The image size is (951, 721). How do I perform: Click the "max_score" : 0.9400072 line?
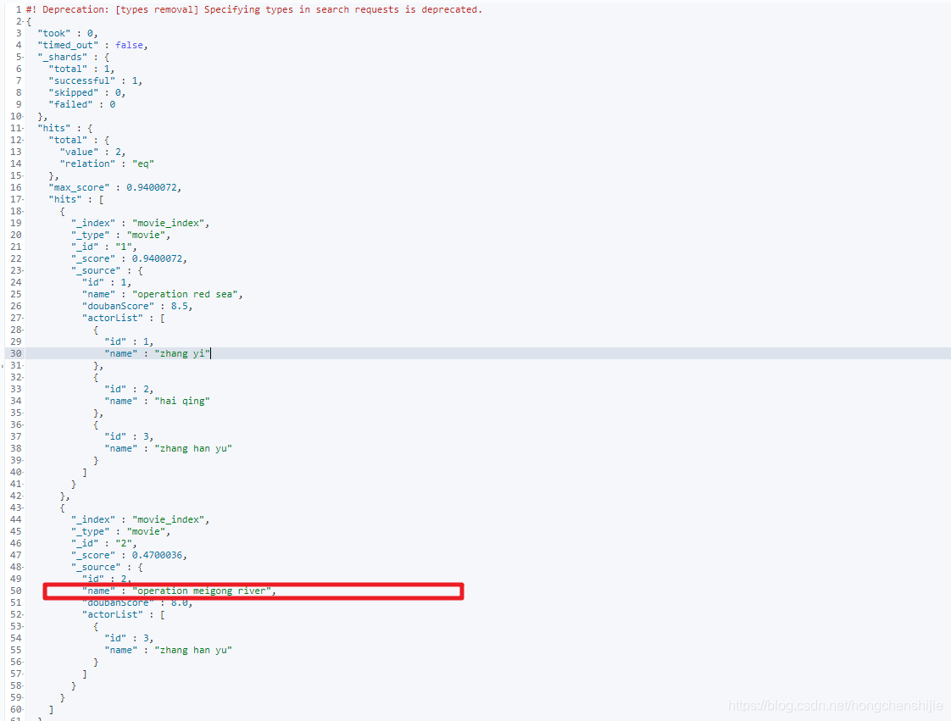click(114, 187)
